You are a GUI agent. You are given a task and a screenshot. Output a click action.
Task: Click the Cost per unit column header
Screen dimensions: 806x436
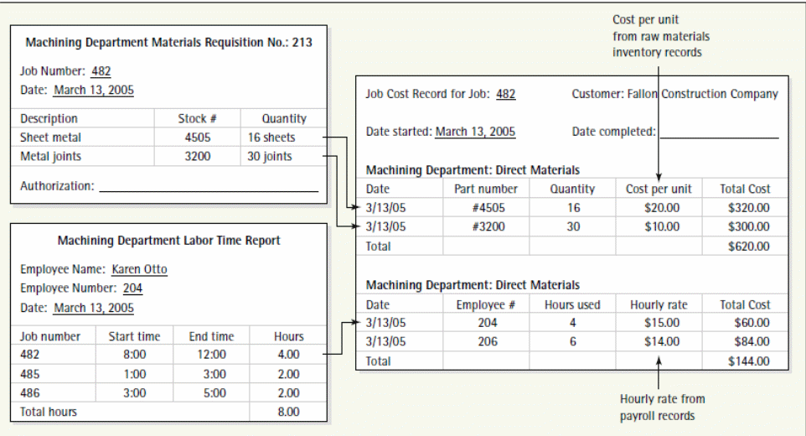click(659, 189)
